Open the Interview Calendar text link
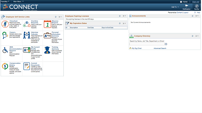This screenshot has height=113, width=202. (34, 33)
